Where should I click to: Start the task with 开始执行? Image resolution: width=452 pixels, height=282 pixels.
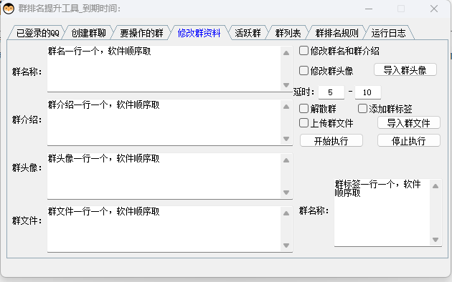point(331,141)
